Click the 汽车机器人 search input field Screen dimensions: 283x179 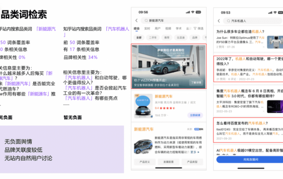(x=253, y=21)
